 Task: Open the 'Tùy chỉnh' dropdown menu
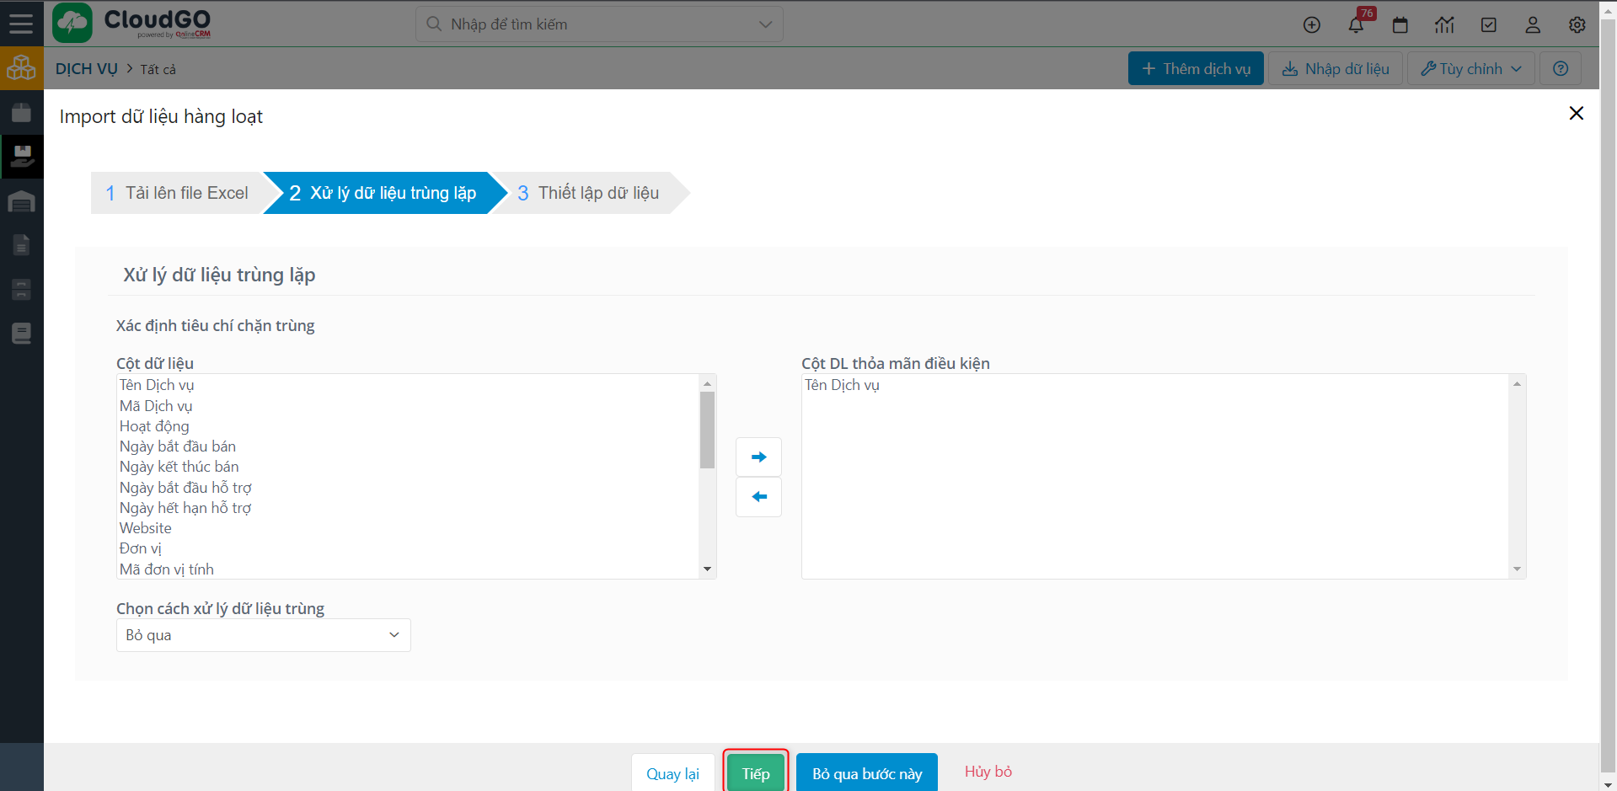[1470, 69]
